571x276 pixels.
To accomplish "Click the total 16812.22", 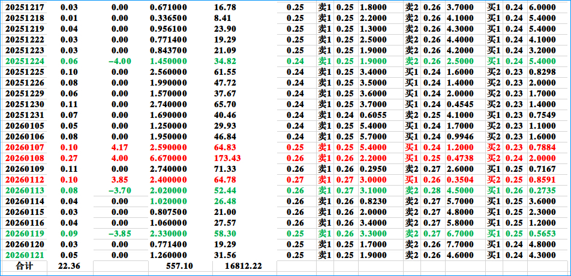I will point(244,266).
